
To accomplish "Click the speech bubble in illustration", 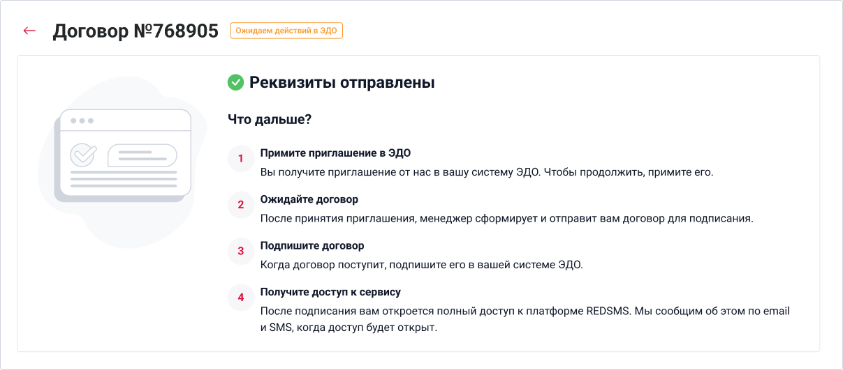I will [142, 155].
